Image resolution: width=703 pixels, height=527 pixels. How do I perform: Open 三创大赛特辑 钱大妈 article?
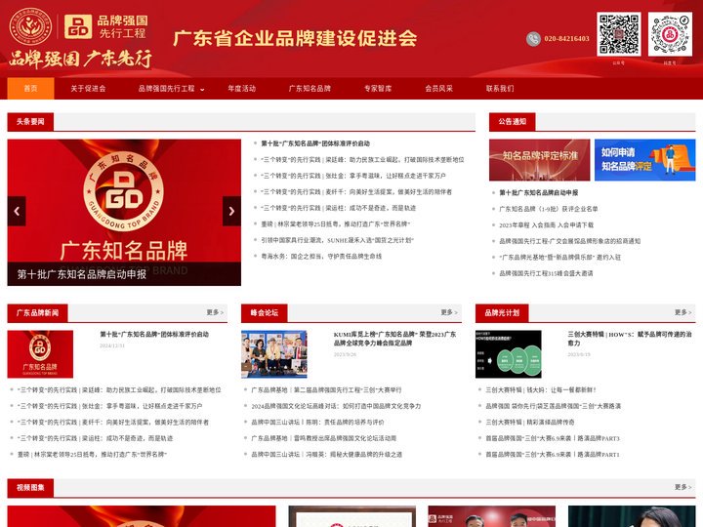[541, 389]
